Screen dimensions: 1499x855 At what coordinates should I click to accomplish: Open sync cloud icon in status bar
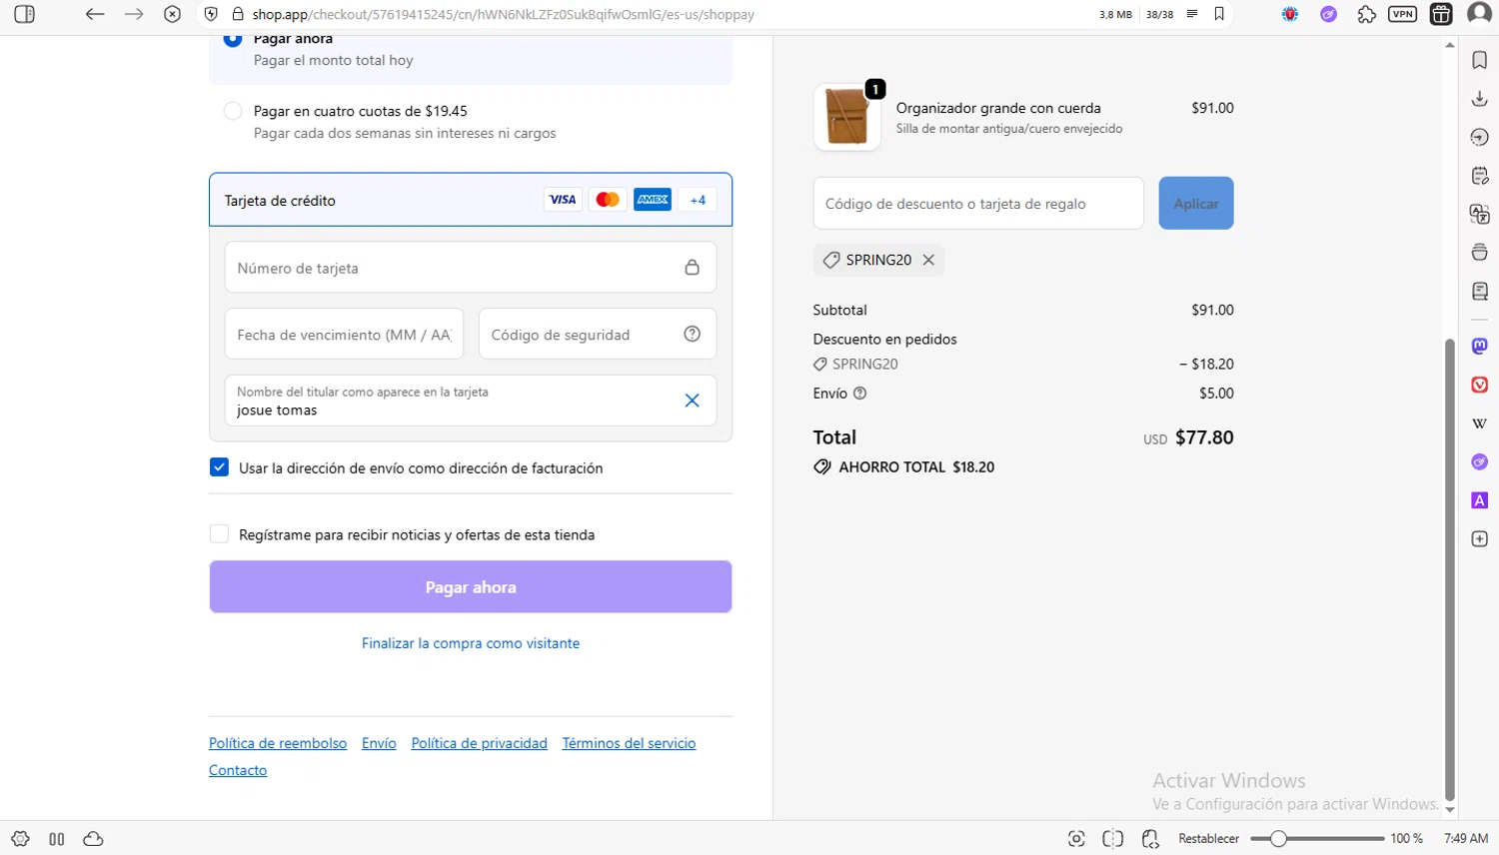tap(93, 839)
